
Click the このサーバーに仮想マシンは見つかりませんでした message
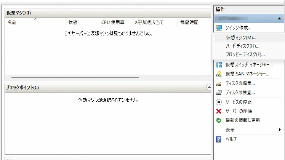(109, 34)
